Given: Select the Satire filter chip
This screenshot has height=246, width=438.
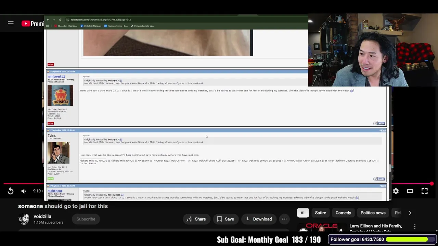Looking at the screenshot, I should (321, 213).
